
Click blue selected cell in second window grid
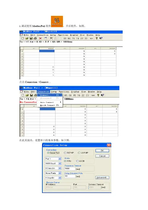point(47,109)
